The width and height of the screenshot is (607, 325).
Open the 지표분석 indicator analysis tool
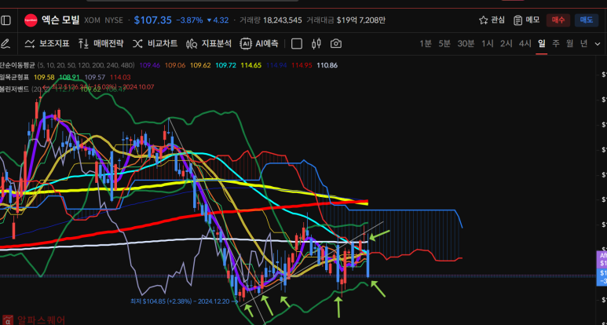(209, 44)
